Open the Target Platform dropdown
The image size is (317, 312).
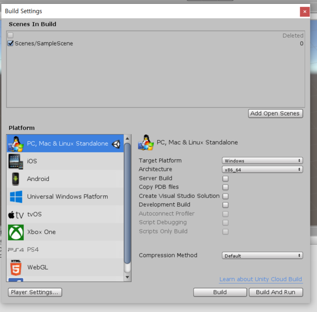tap(262, 161)
